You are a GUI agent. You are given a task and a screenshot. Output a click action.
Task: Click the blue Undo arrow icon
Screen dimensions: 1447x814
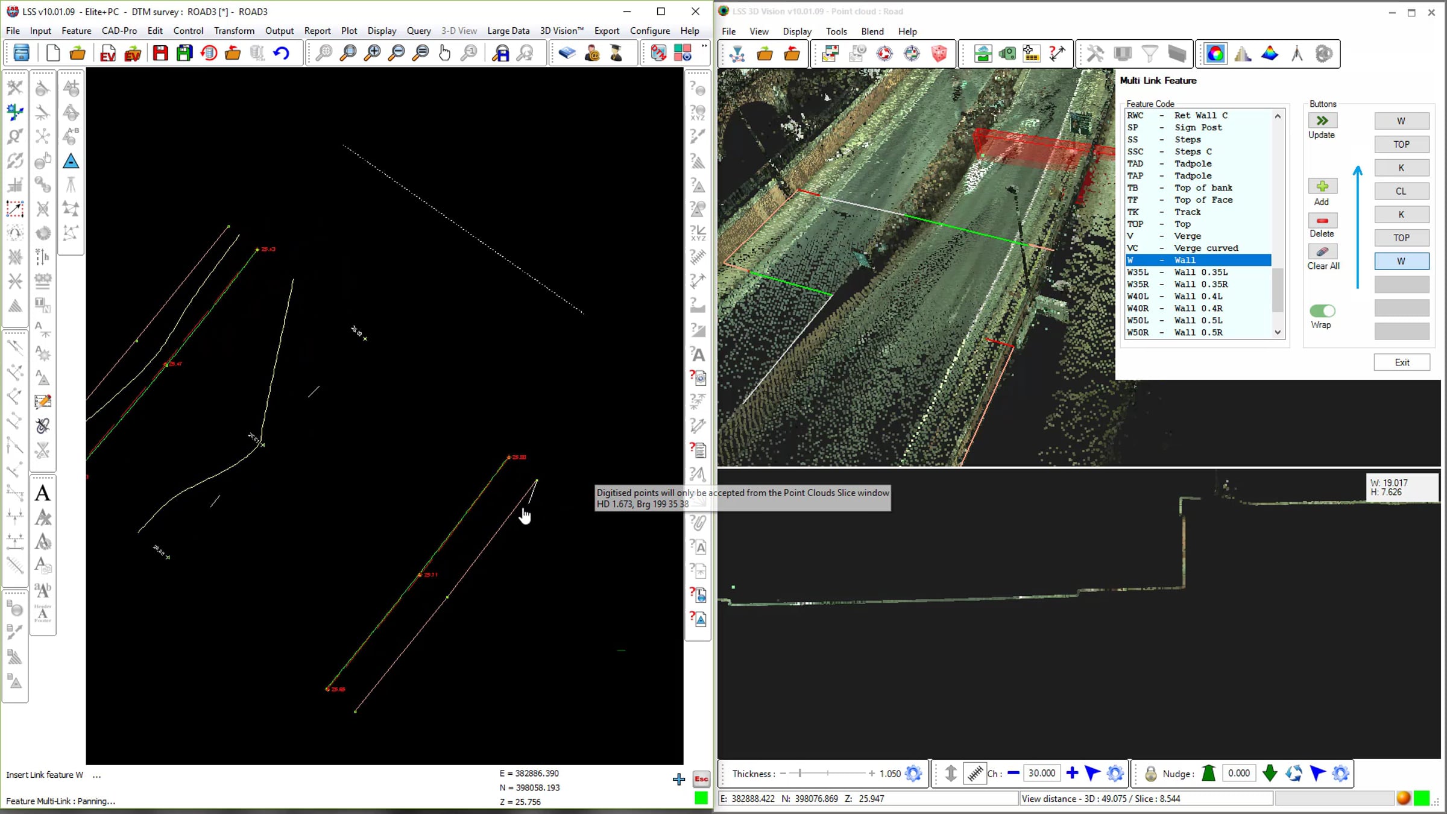pyautogui.click(x=282, y=54)
